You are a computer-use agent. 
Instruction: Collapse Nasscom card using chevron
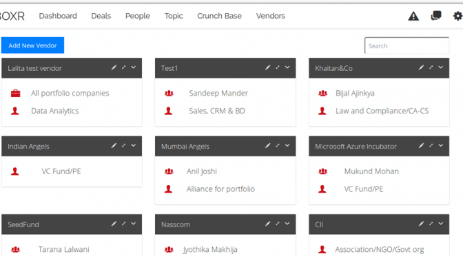pyautogui.click(x=287, y=224)
